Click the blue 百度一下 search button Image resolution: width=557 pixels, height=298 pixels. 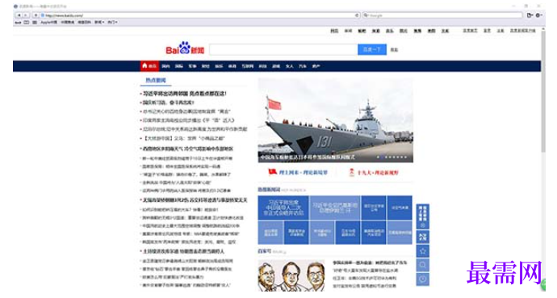click(x=372, y=49)
